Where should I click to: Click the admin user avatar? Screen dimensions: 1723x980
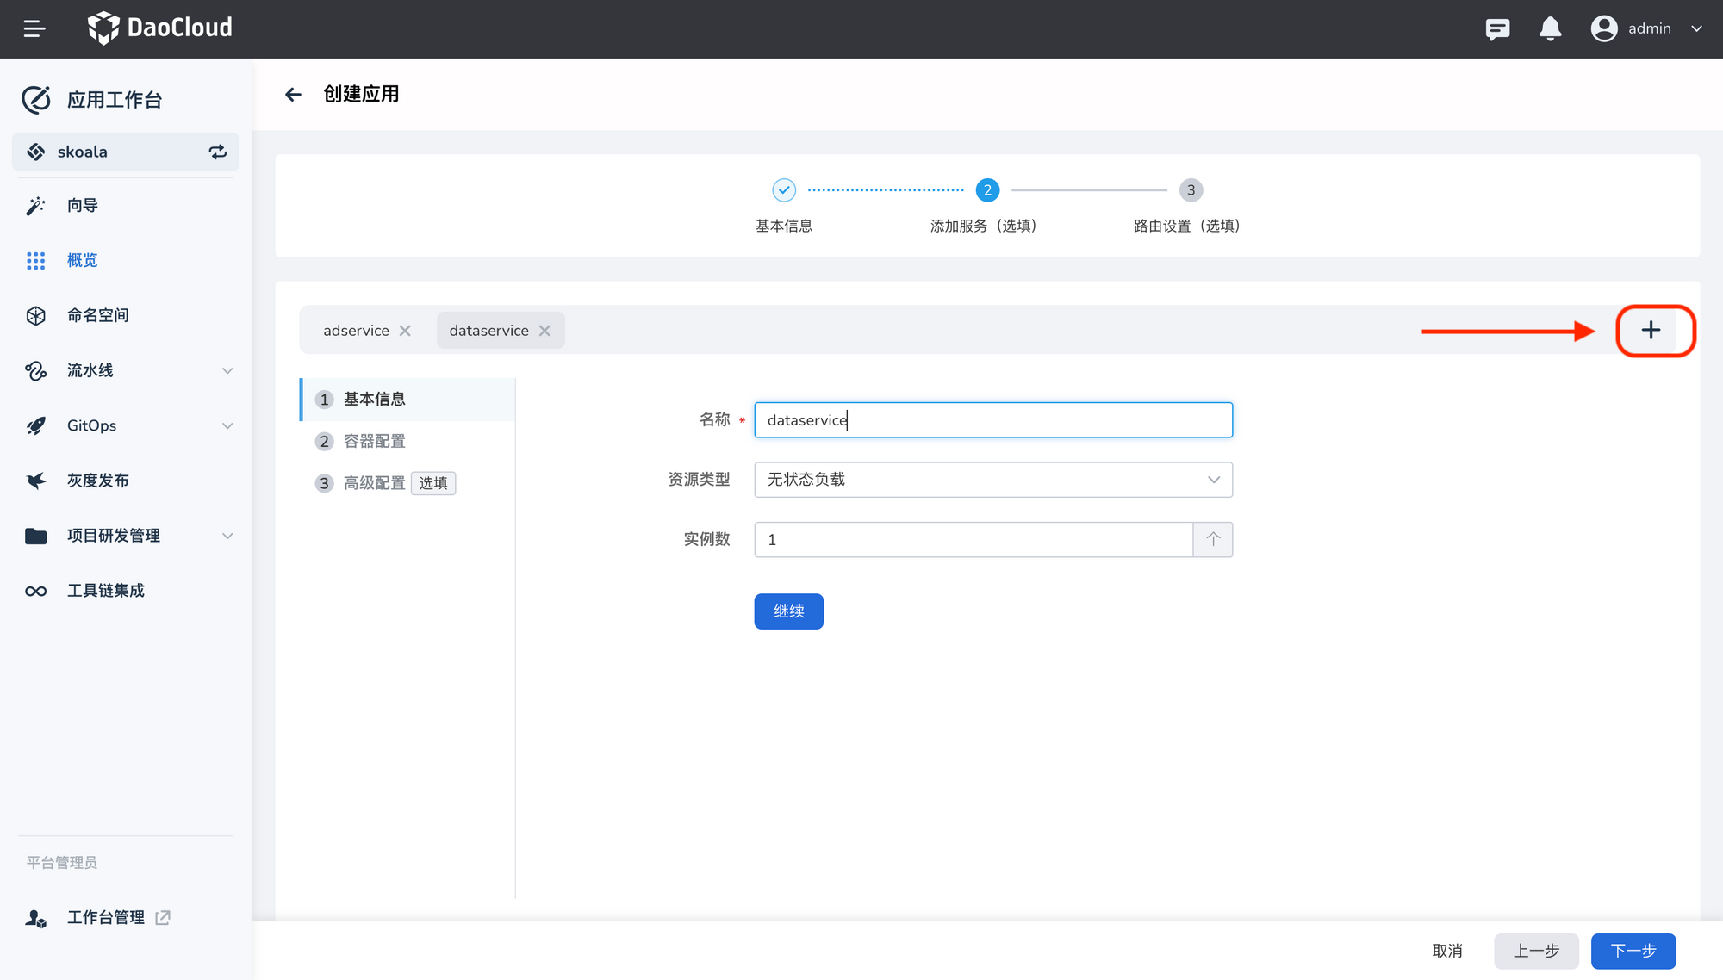click(1604, 28)
